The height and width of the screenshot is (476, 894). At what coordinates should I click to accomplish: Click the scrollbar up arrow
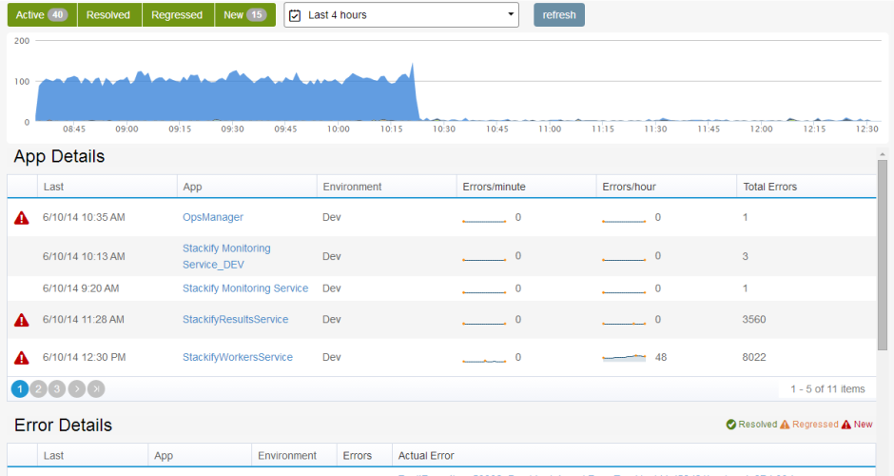click(x=882, y=154)
